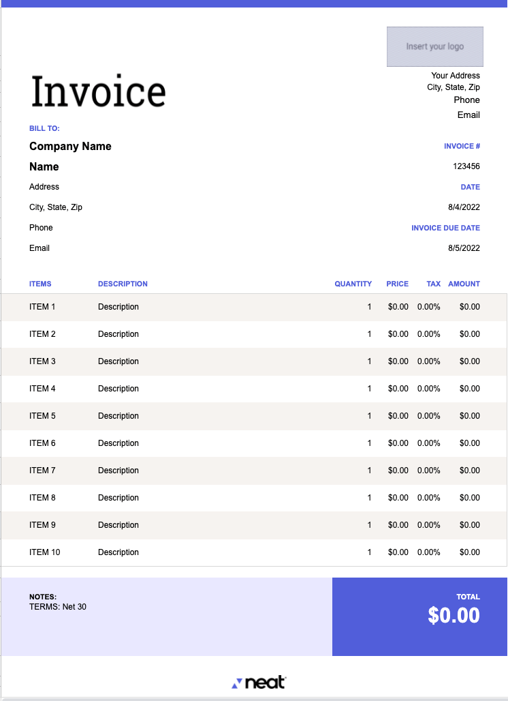The image size is (508, 701).
Task: Click the neat logo in the footer
Action: coord(259,683)
